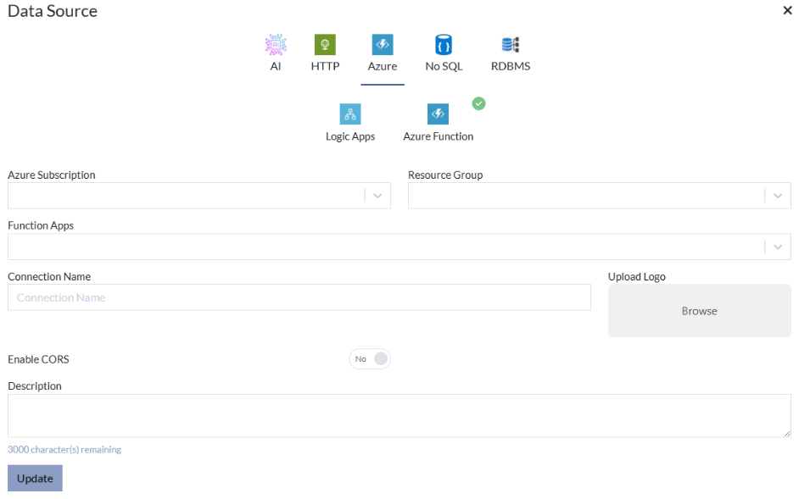Open the Azure Subscription dropdown
This screenshot has height=499, width=799.
tap(199, 196)
